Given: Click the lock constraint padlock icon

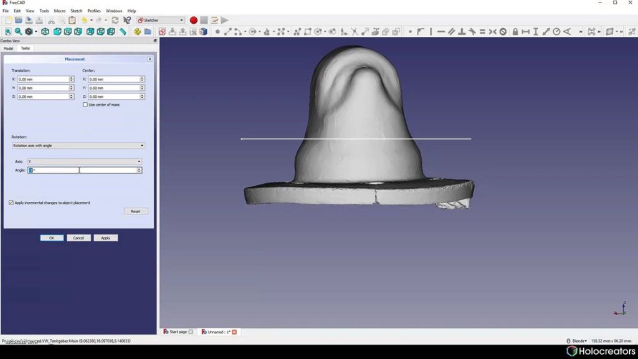Looking at the screenshot, I should pos(515,32).
